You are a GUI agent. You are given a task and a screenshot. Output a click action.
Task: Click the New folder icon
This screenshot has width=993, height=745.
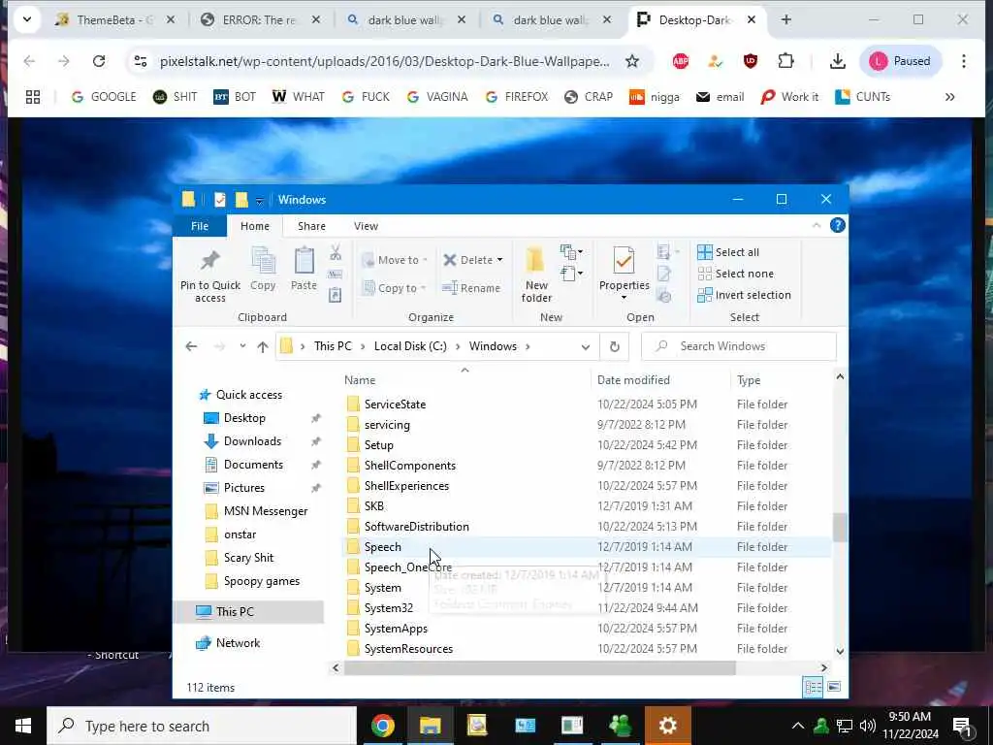point(535,260)
